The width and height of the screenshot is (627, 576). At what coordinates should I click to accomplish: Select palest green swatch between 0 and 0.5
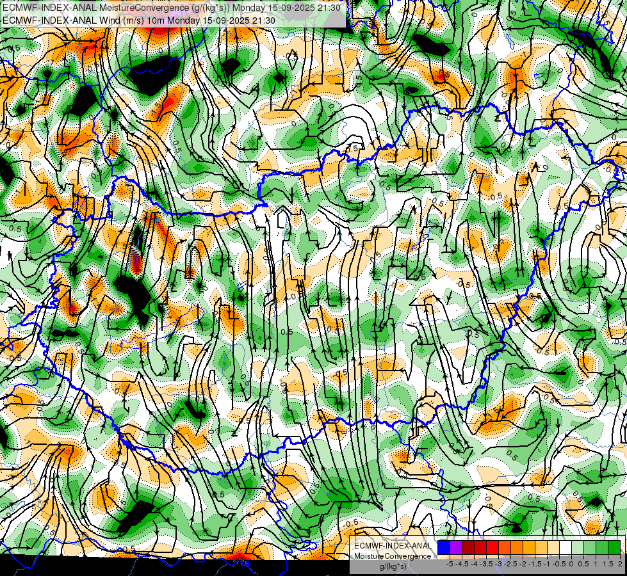tap(578, 548)
